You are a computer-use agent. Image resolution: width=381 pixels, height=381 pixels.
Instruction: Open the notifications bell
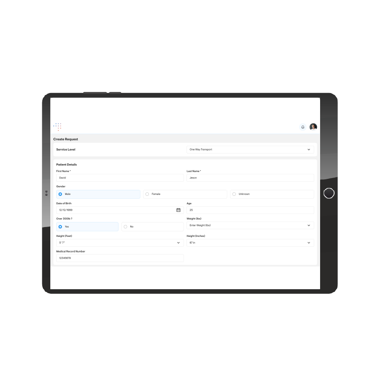(302, 127)
